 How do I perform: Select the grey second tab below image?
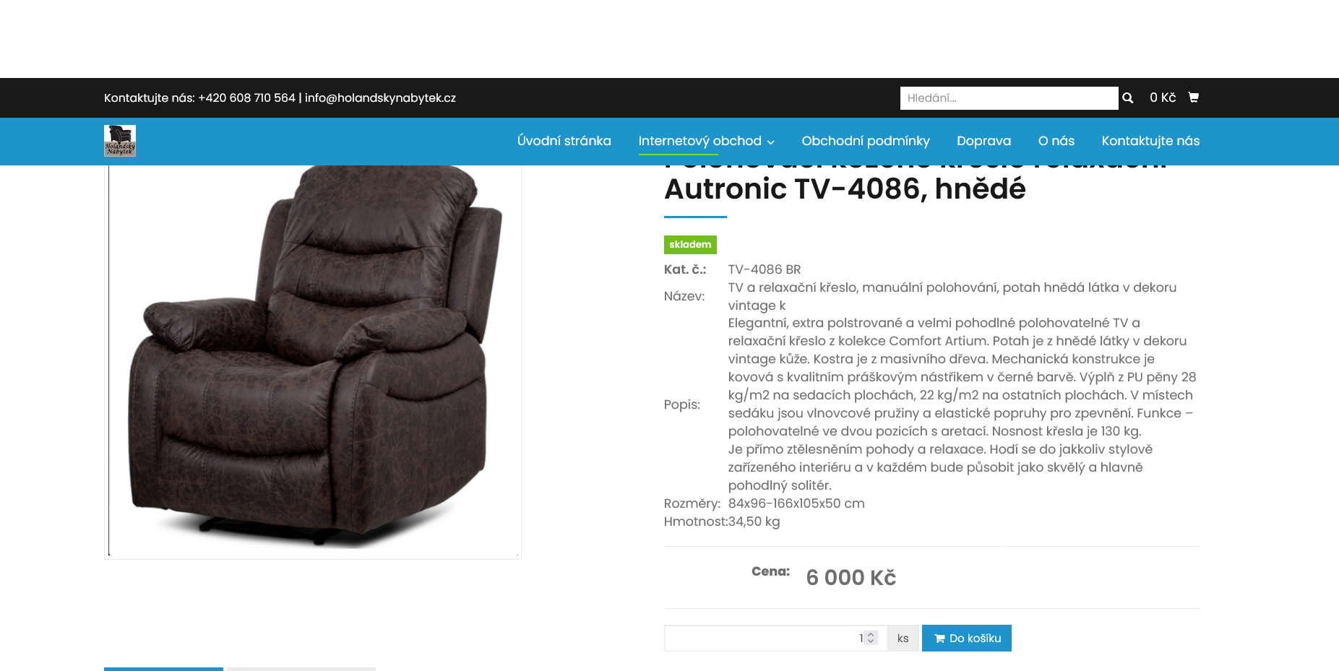301,669
